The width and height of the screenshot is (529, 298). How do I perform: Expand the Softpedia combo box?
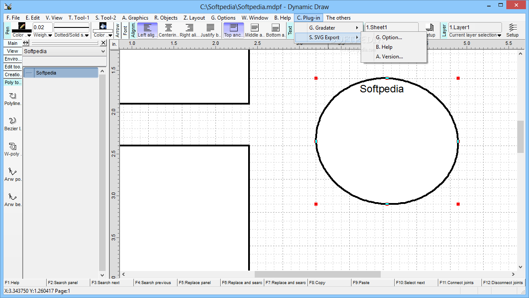pyautogui.click(x=103, y=51)
